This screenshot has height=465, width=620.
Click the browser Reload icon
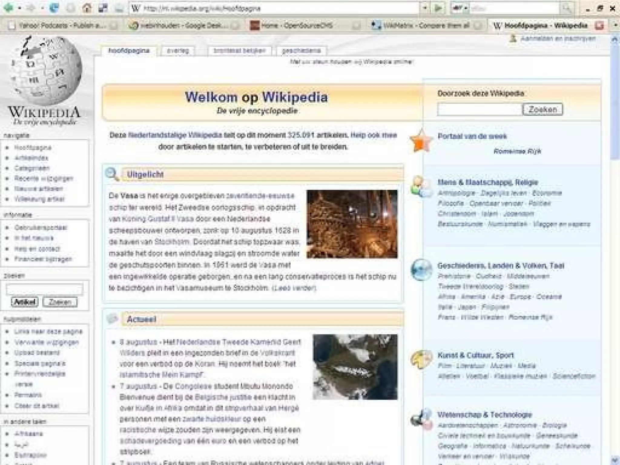54,8
